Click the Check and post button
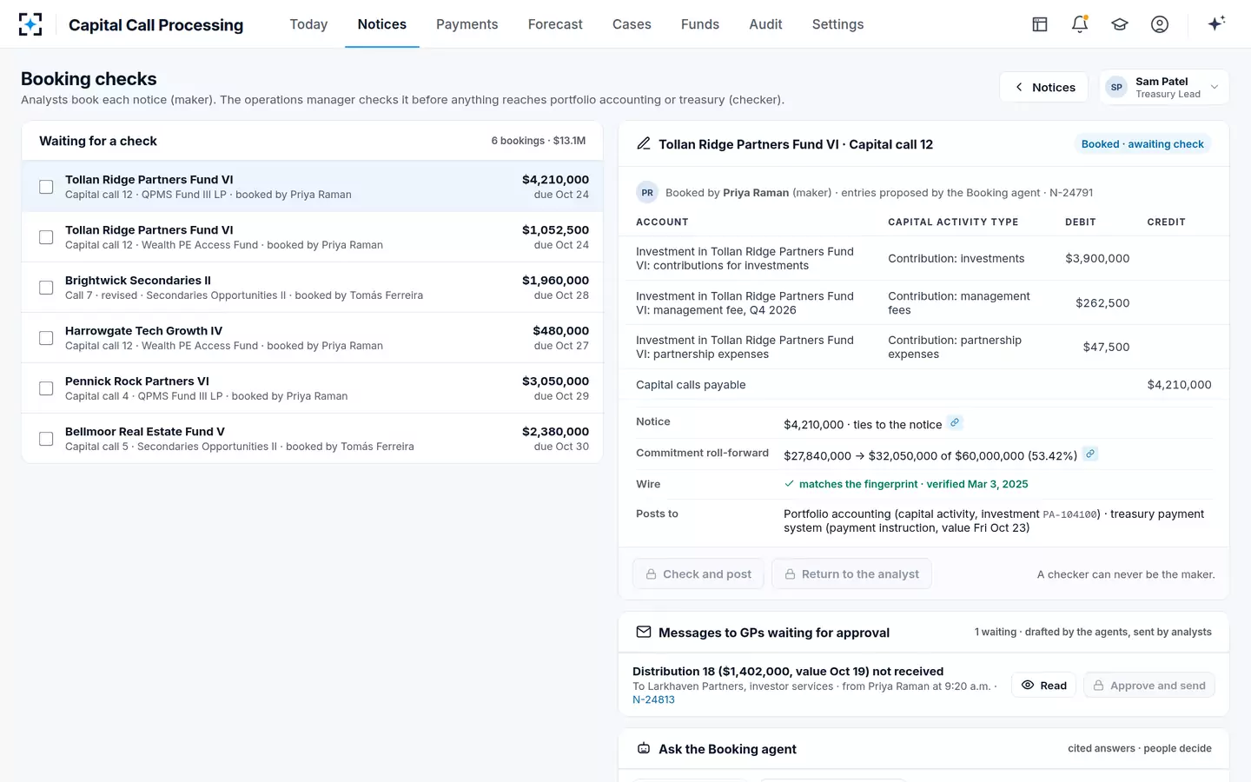The image size is (1251, 782). pos(698,574)
